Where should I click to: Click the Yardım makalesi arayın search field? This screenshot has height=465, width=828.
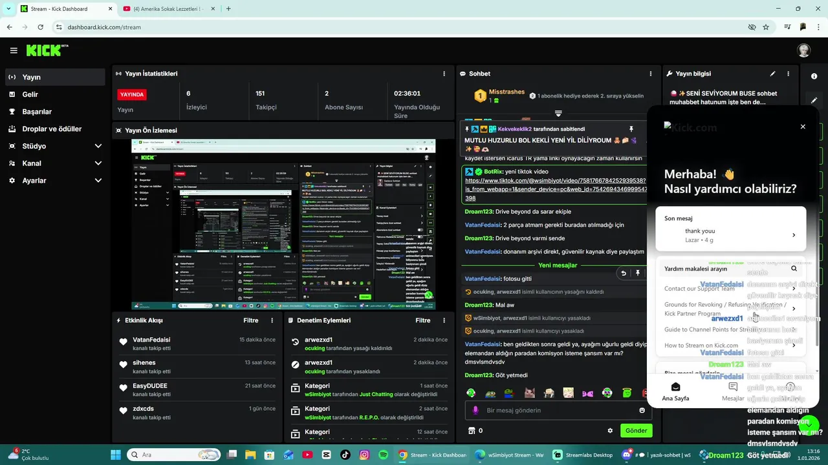tap(730, 269)
